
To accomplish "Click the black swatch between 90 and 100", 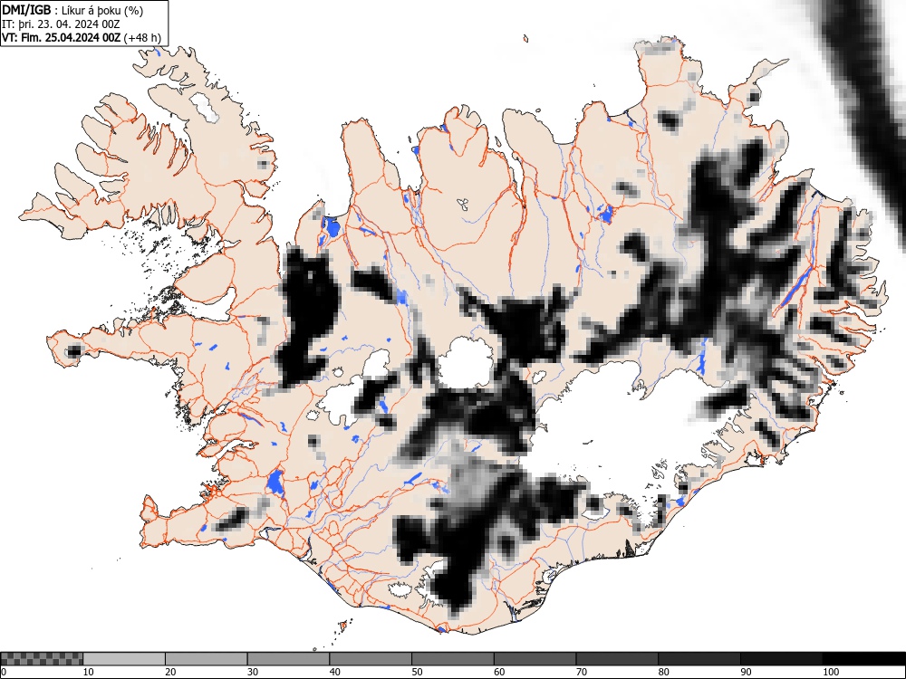I will pyautogui.click(x=781, y=659).
